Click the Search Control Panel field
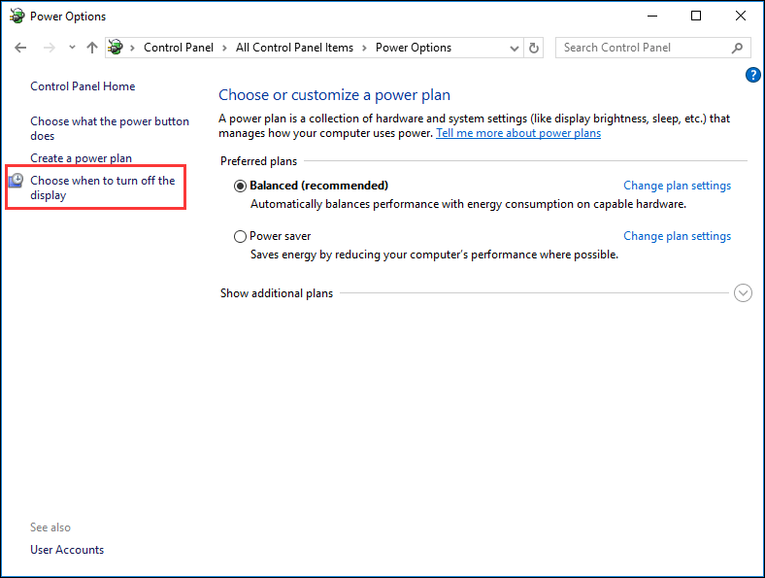This screenshot has height=578, width=765. [641, 48]
